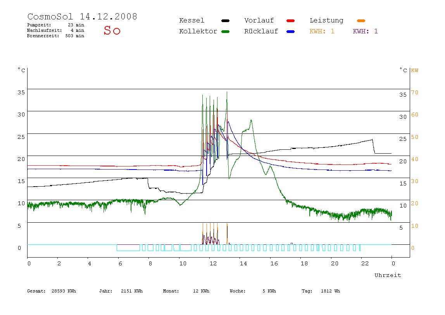445x315 pixels.
Task: Select the '1812 Wh' daily value
Action: click(330, 291)
